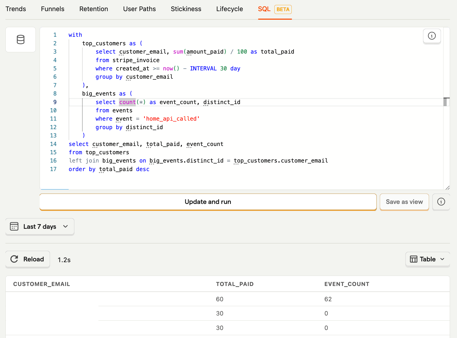Screen dimensions: 457x338
Task: Sort by CUSTOMER_EMAIL column header
Action: click(x=42, y=284)
